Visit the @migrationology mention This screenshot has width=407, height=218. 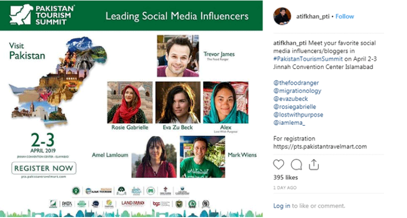[297, 91]
